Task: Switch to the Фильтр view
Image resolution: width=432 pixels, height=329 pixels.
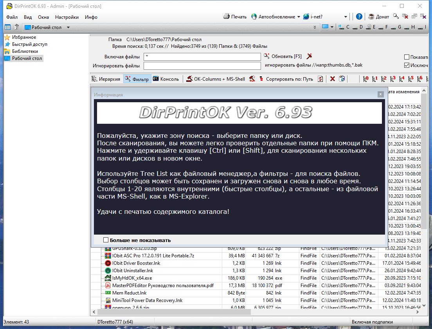Action: pyautogui.click(x=137, y=79)
